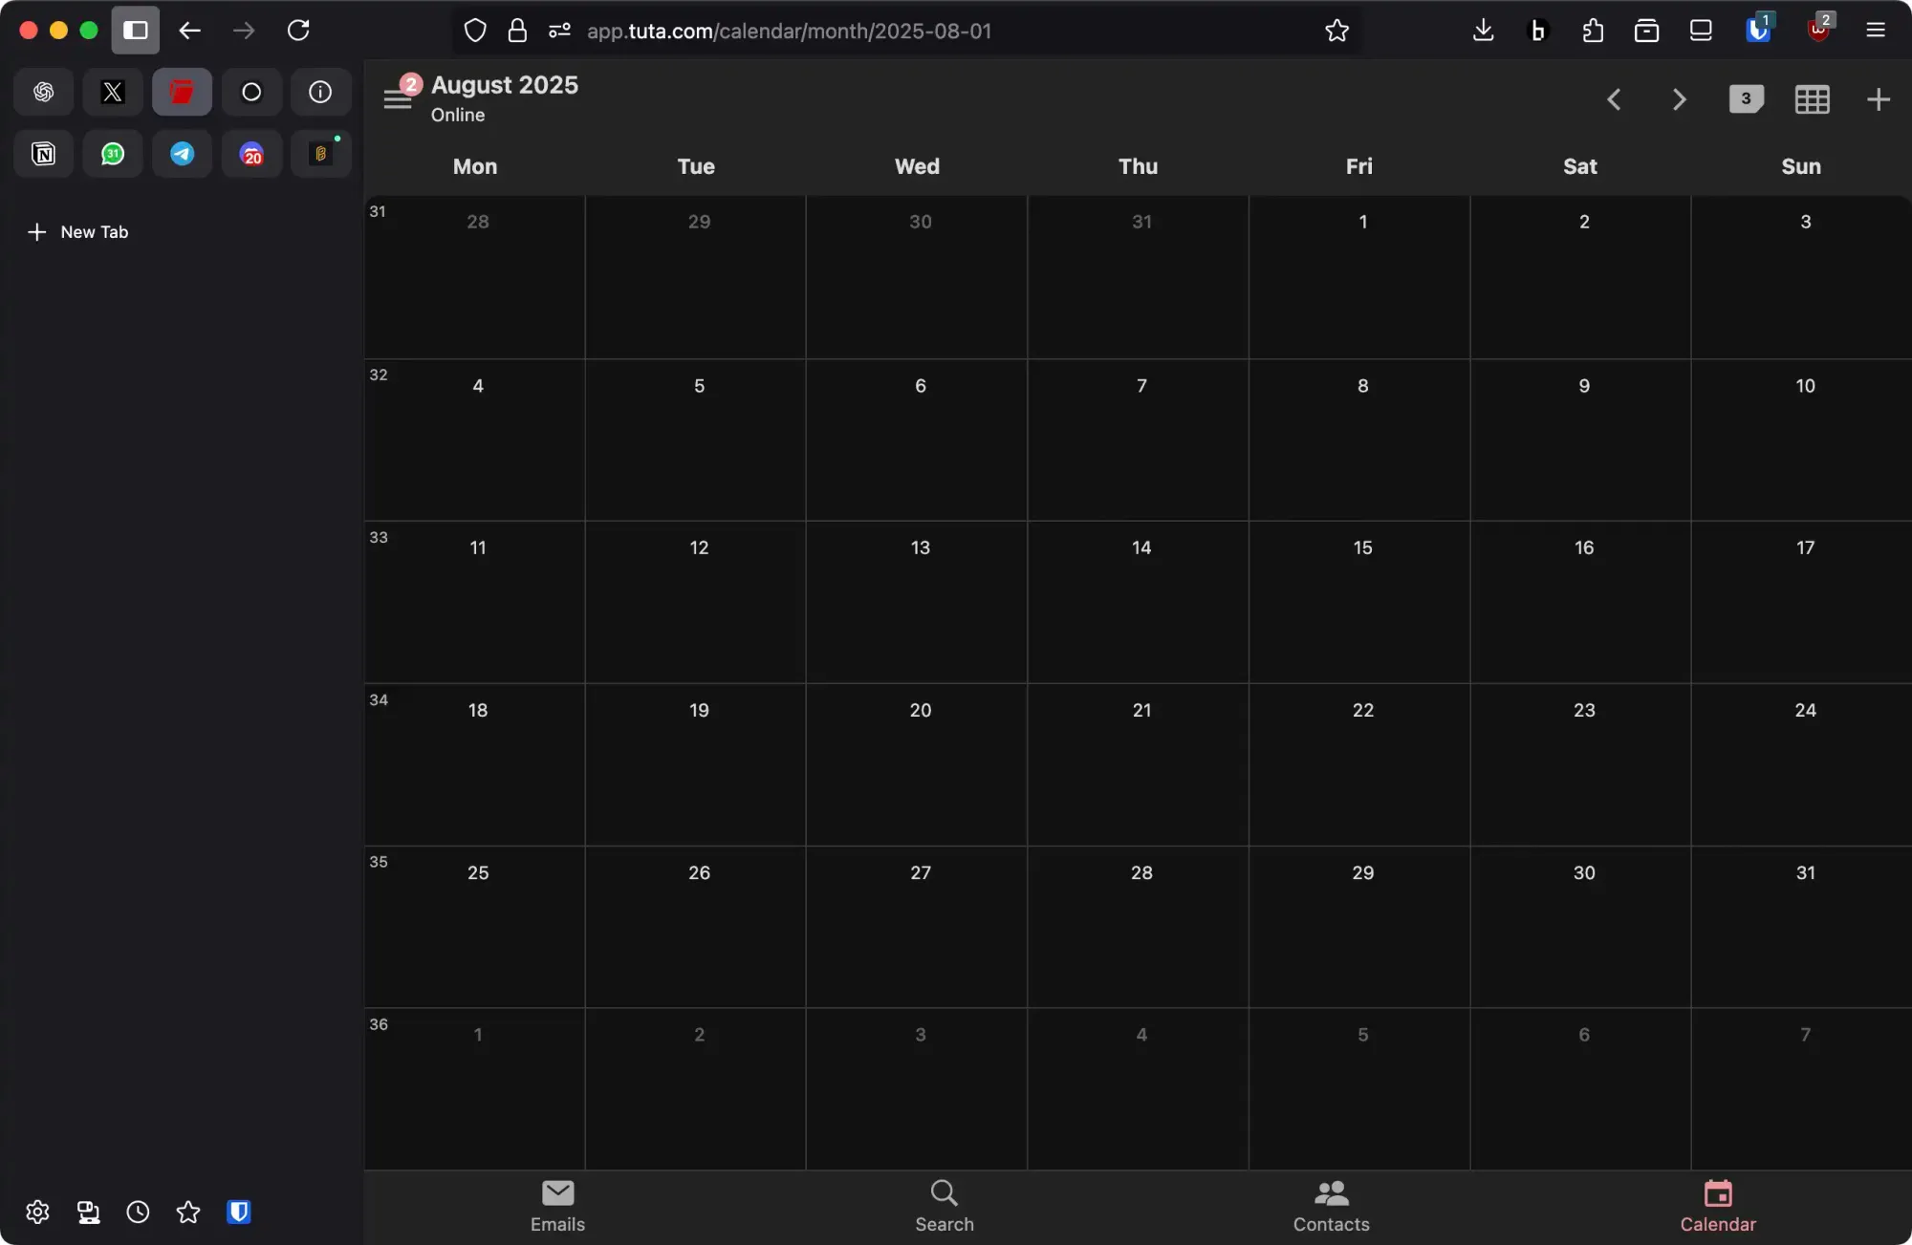Bookmark this page with the star
This screenshot has height=1245, width=1912.
coord(1336,31)
